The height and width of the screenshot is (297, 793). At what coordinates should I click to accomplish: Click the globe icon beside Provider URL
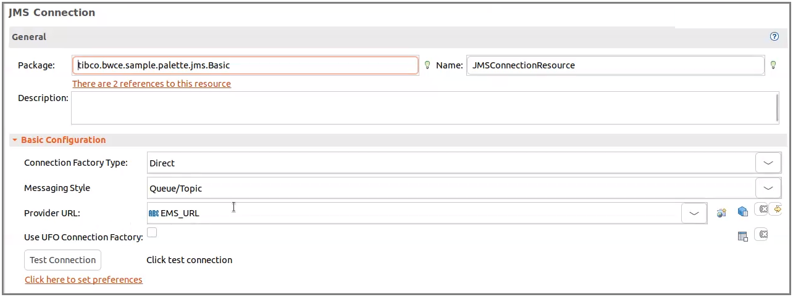tap(721, 213)
